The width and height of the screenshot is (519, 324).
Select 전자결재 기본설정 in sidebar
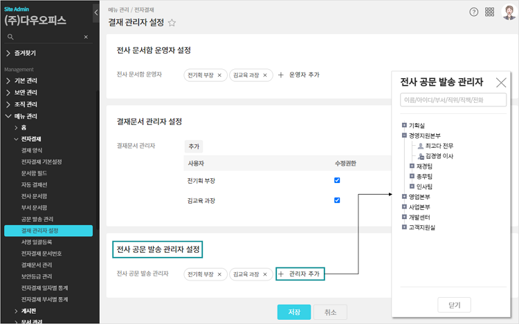42,162
